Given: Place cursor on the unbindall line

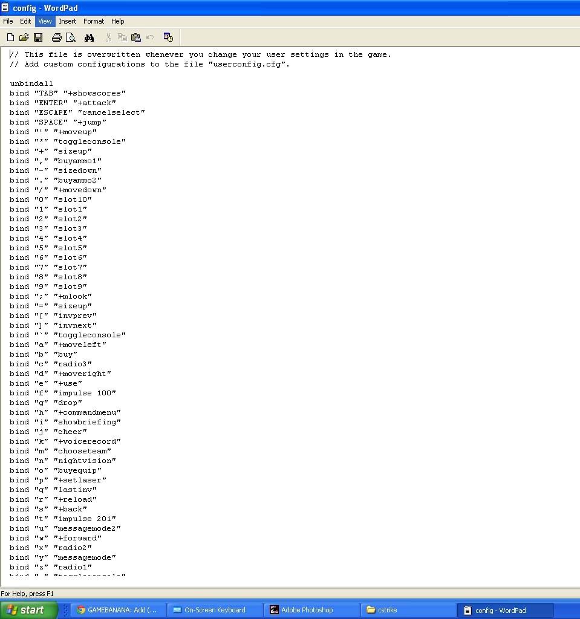Looking at the screenshot, I should click(x=31, y=83).
